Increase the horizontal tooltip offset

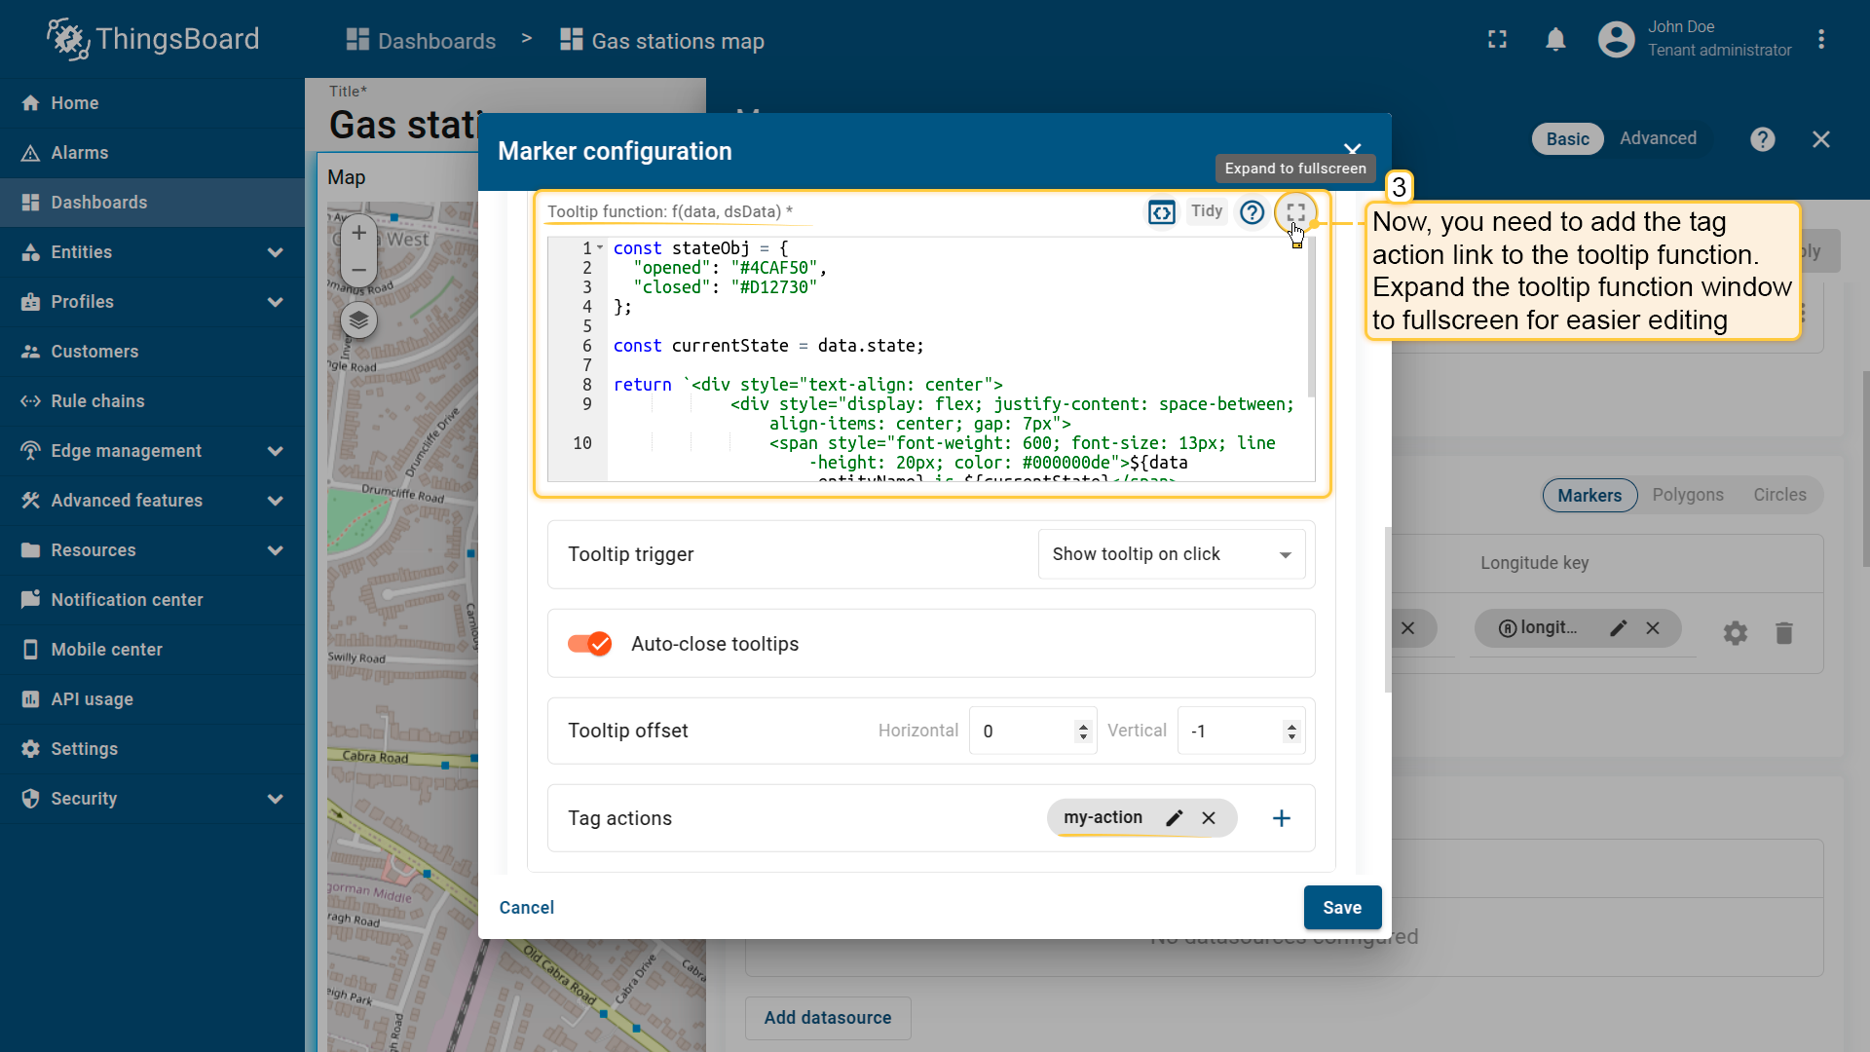(1083, 726)
